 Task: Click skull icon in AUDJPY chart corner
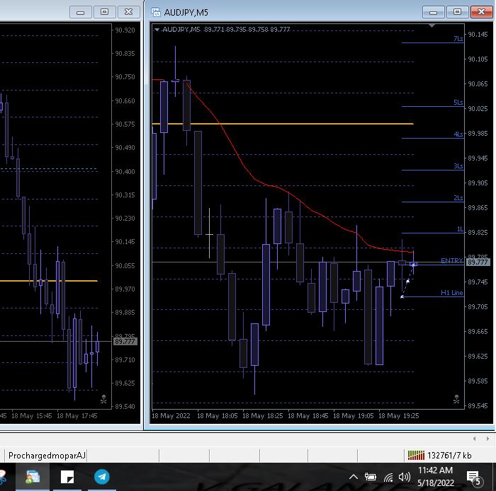(458, 400)
